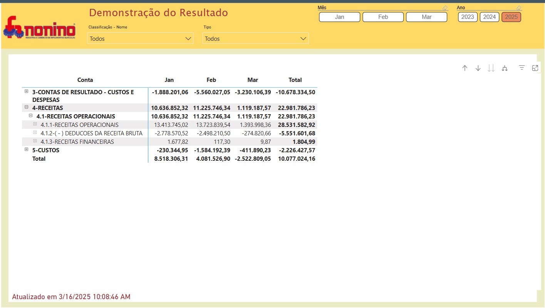Select the cell showing -5.551.601,68
This screenshot has height=308, width=545.
pos(297,133)
